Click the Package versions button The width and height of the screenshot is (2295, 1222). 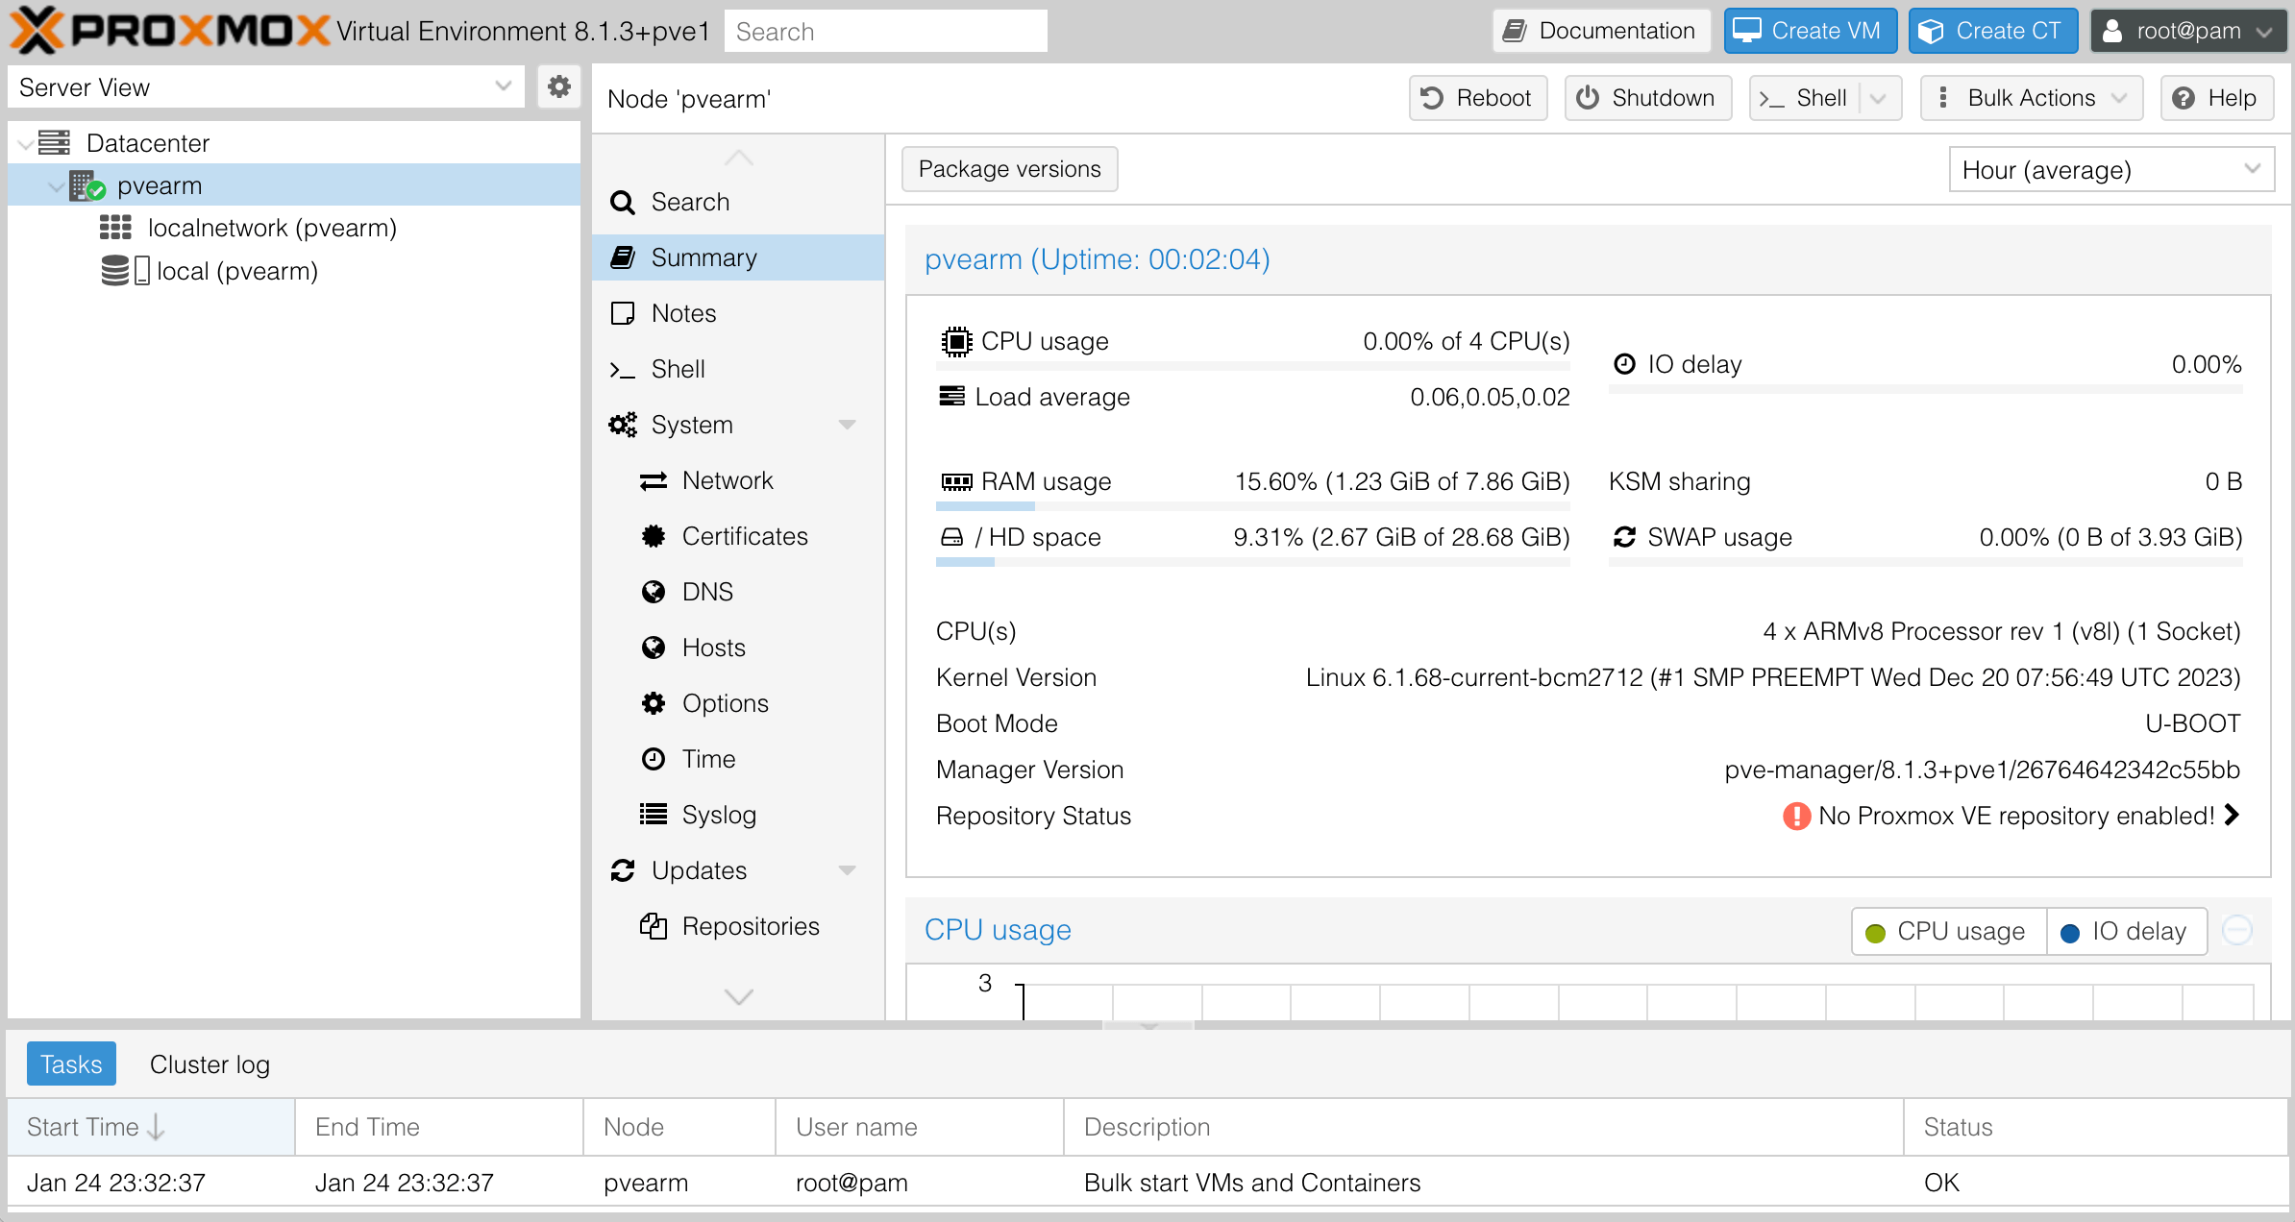(1009, 169)
